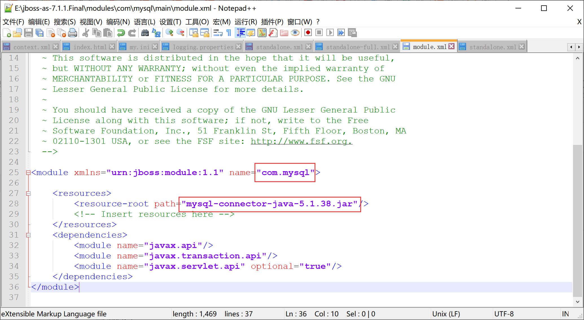Viewport: 584px width, 320px height.
Task: Click the UTF-8 encoding status field
Action: (504, 314)
